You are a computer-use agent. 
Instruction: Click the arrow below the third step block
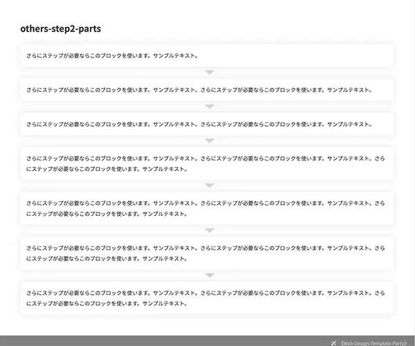coord(210,140)
